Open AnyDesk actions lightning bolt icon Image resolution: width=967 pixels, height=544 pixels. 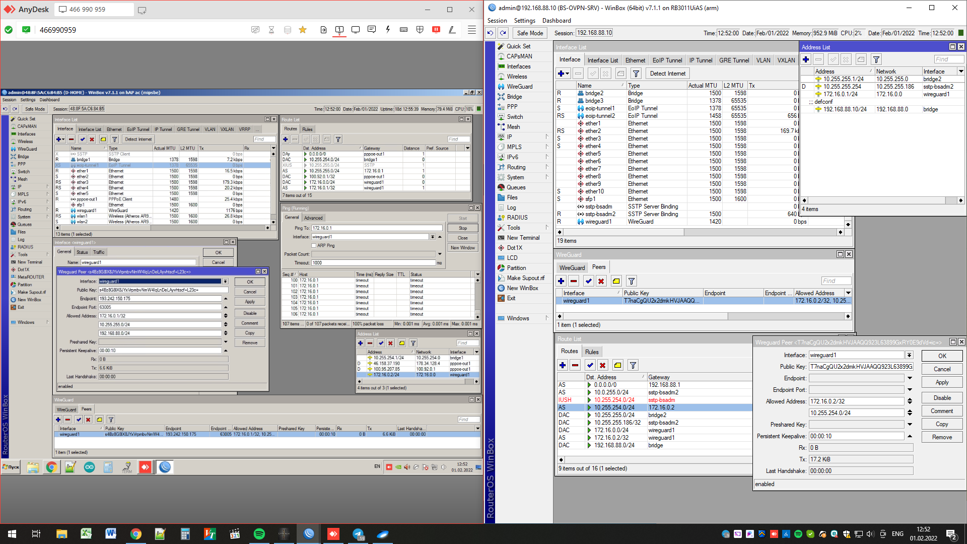[388, 30]
